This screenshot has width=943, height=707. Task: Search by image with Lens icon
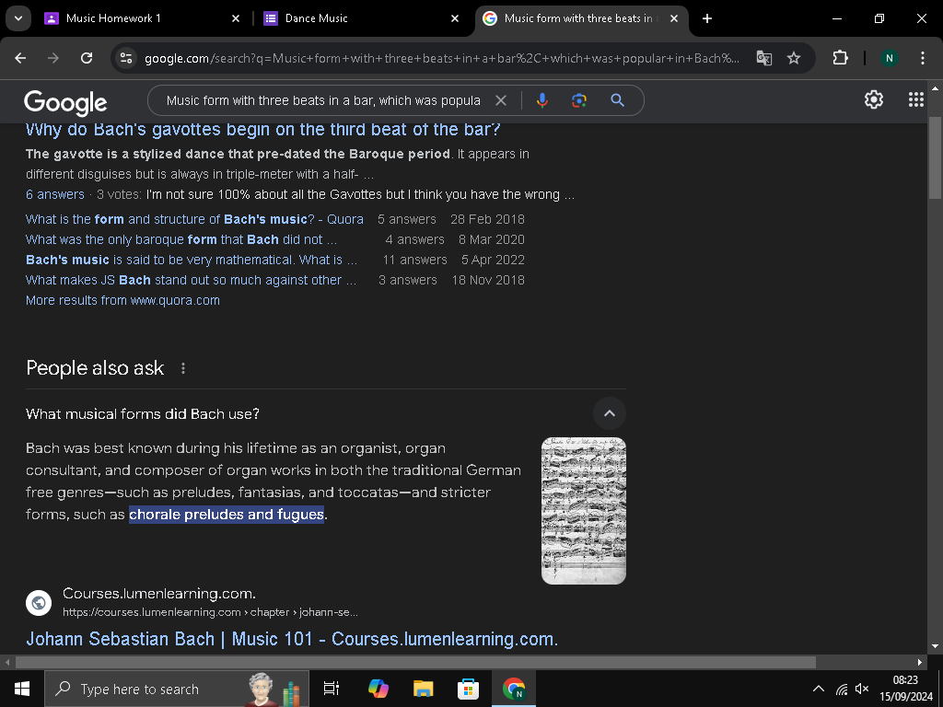[579, 100]
